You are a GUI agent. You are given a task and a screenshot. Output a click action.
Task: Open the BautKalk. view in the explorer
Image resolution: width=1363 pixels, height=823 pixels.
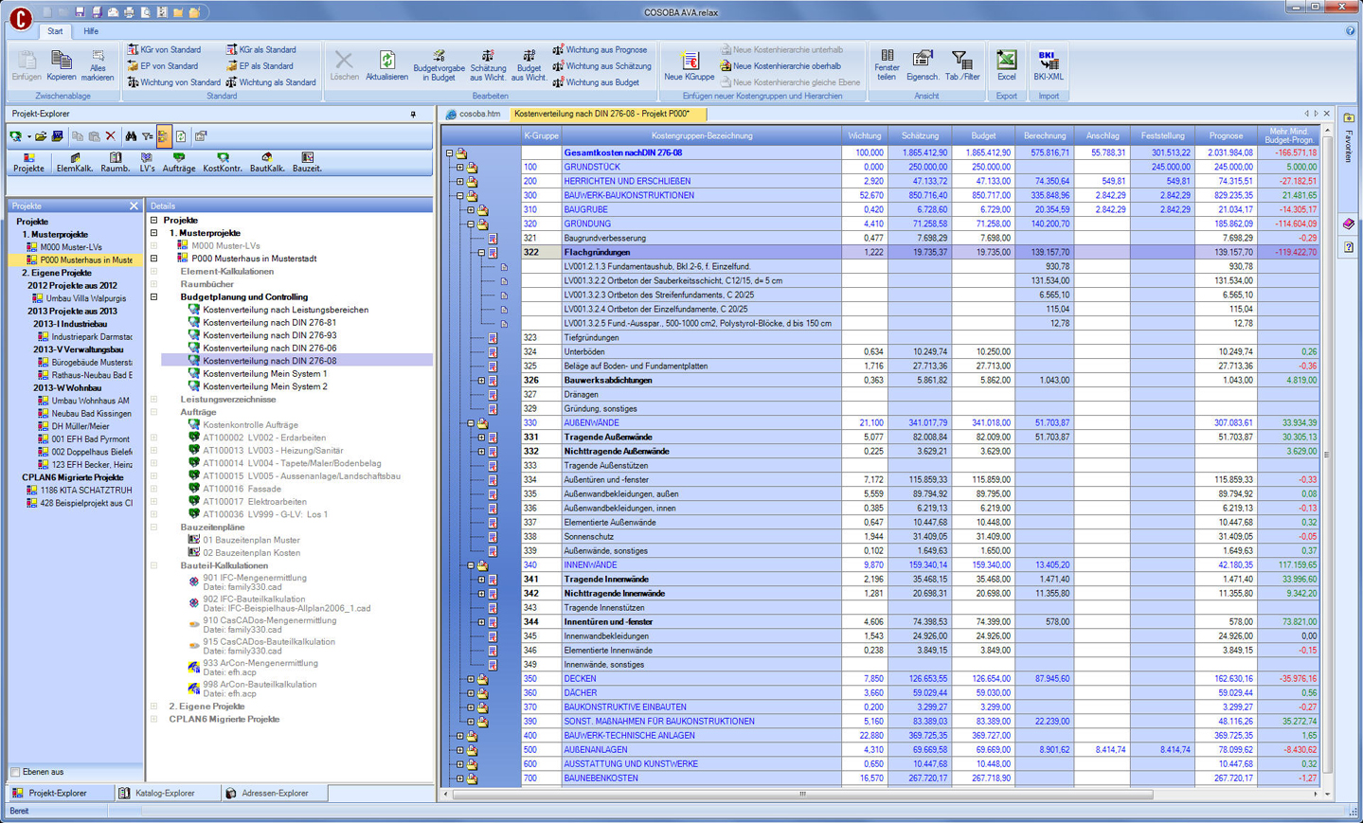(x=266, y=162)
